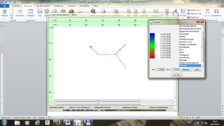Image resolution: width=224 pixels, height=126 pixels.
Task: Select Átlagos klór koncentráció in the list
Action: [x=190, y=31]
